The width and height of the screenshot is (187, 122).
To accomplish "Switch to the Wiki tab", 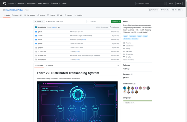I will point(60,15).
